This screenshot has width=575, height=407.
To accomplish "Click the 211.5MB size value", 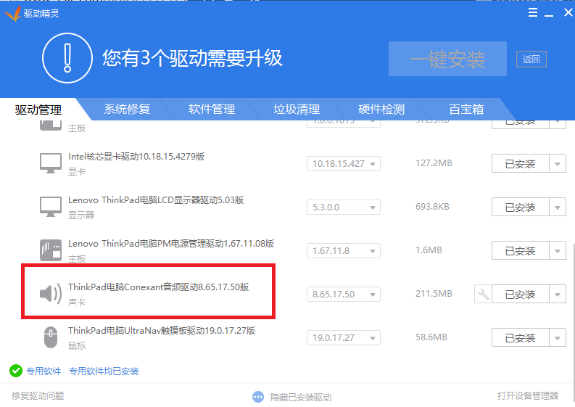I will (434, 294).
